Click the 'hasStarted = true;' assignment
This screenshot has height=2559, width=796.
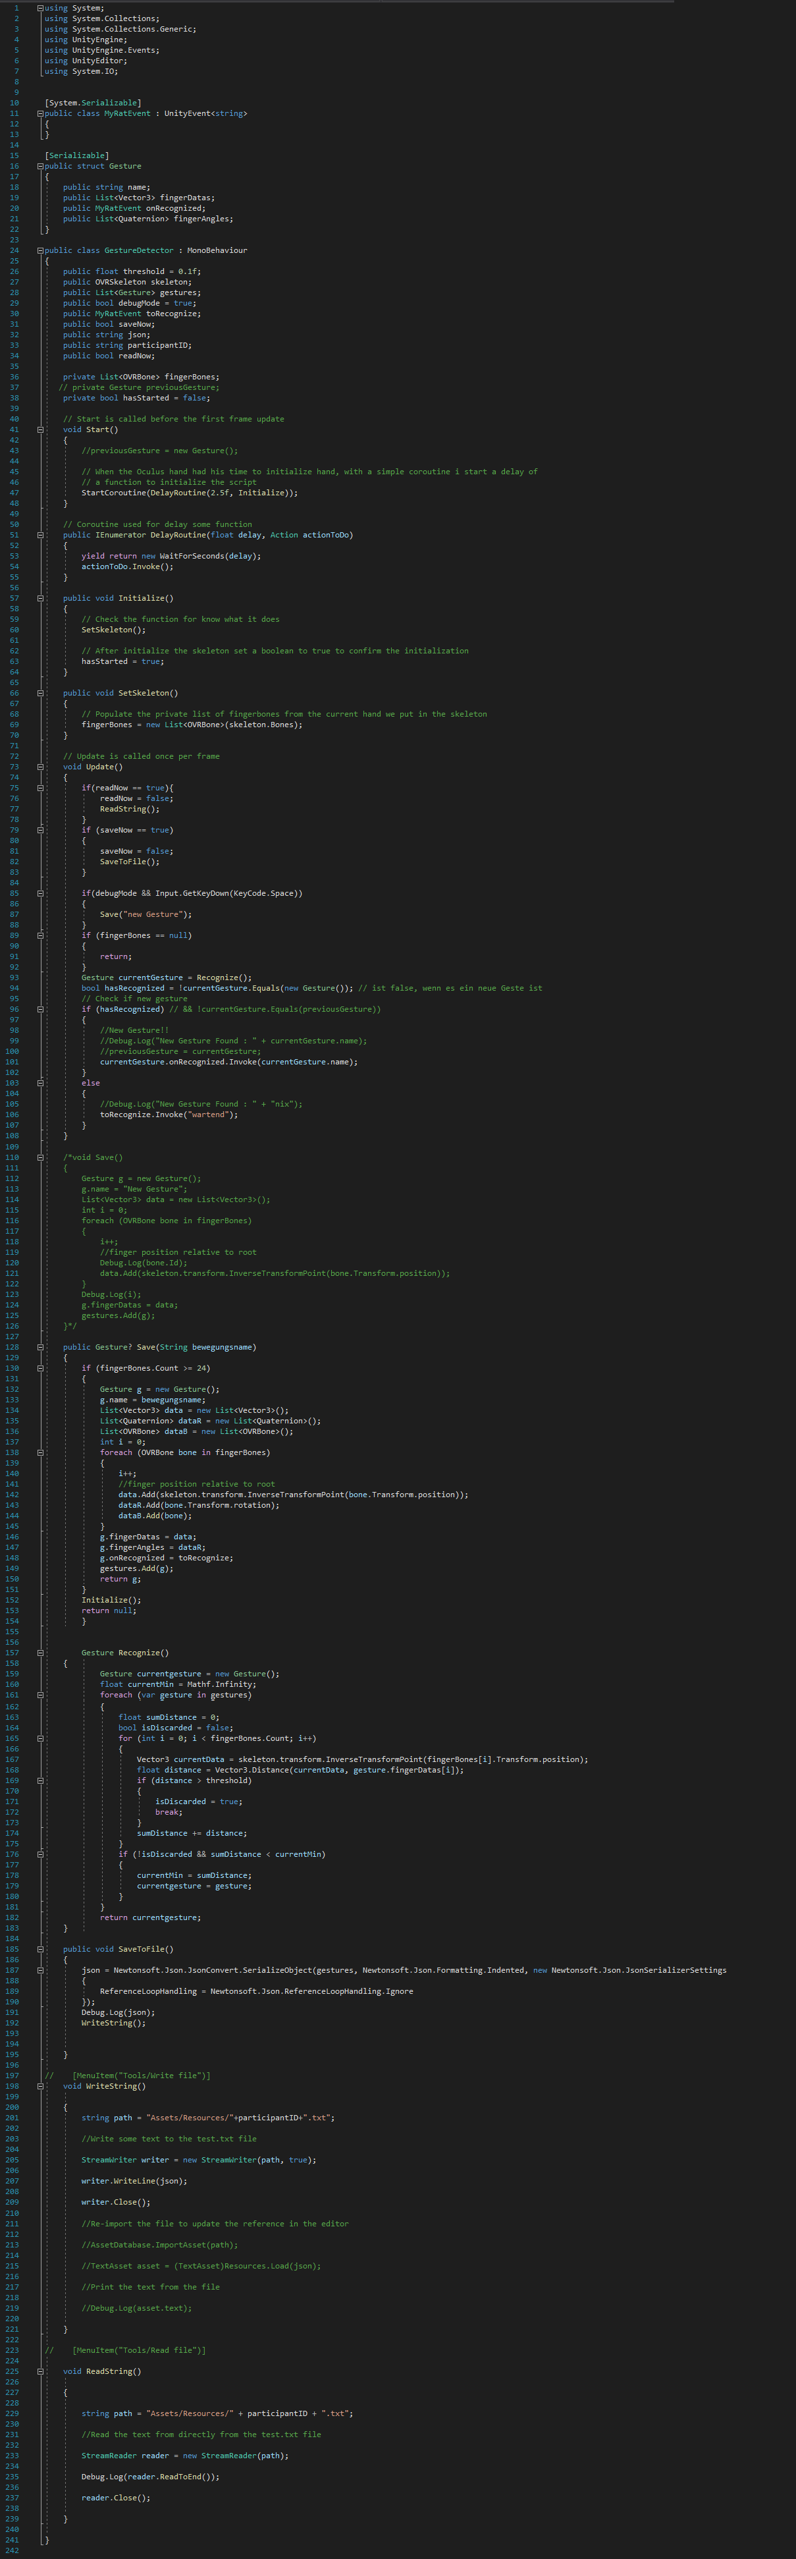123,661
